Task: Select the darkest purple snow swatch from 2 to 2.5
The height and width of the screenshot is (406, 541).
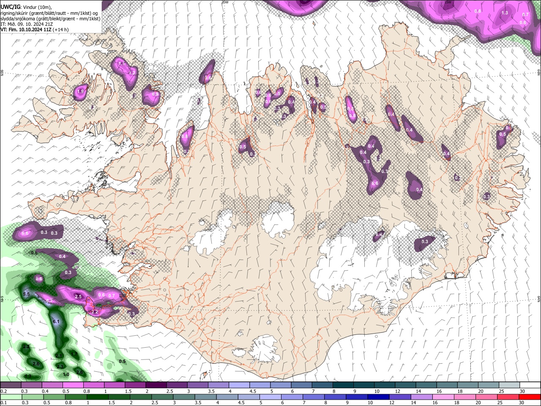Action: pos(156,385)
